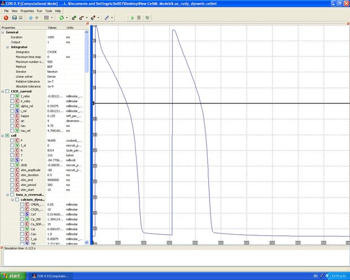Check the I_st graph checkbox
350x280 pixels.
pos(12,145)
